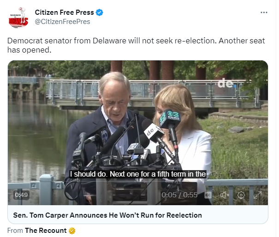Click the word 'From' before The Recount

(x=15, y=231)
